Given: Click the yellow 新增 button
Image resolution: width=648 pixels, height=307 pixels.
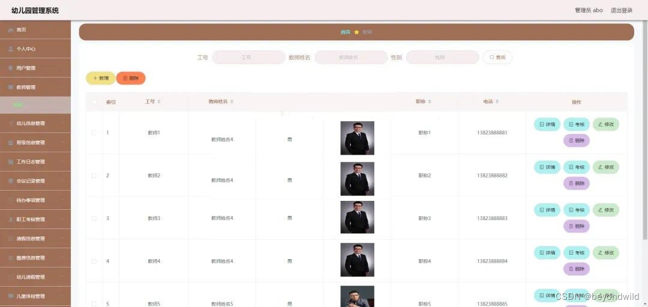Looking at the screenshot, I should [x=101, y=78].
